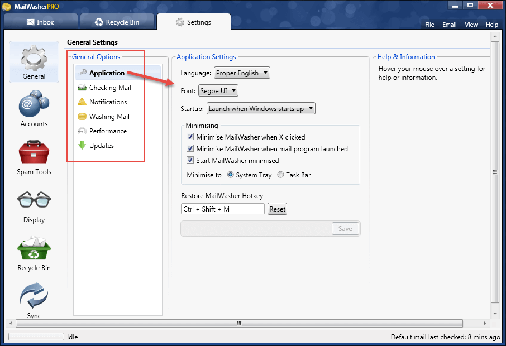Select Performance in General Options
506x346 pixels.
tap(117, 131)
